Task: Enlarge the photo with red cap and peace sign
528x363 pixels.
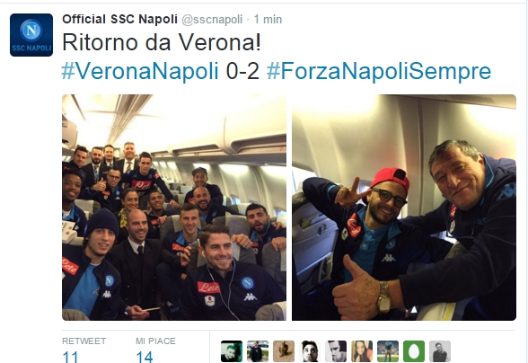Action: pos(404,208)
